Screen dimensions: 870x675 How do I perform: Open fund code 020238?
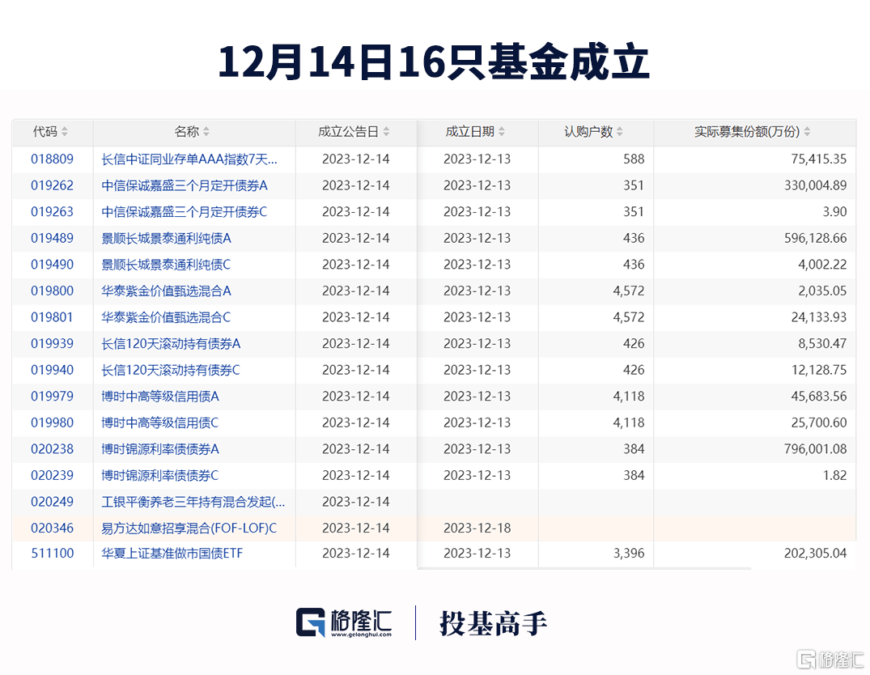52,449
